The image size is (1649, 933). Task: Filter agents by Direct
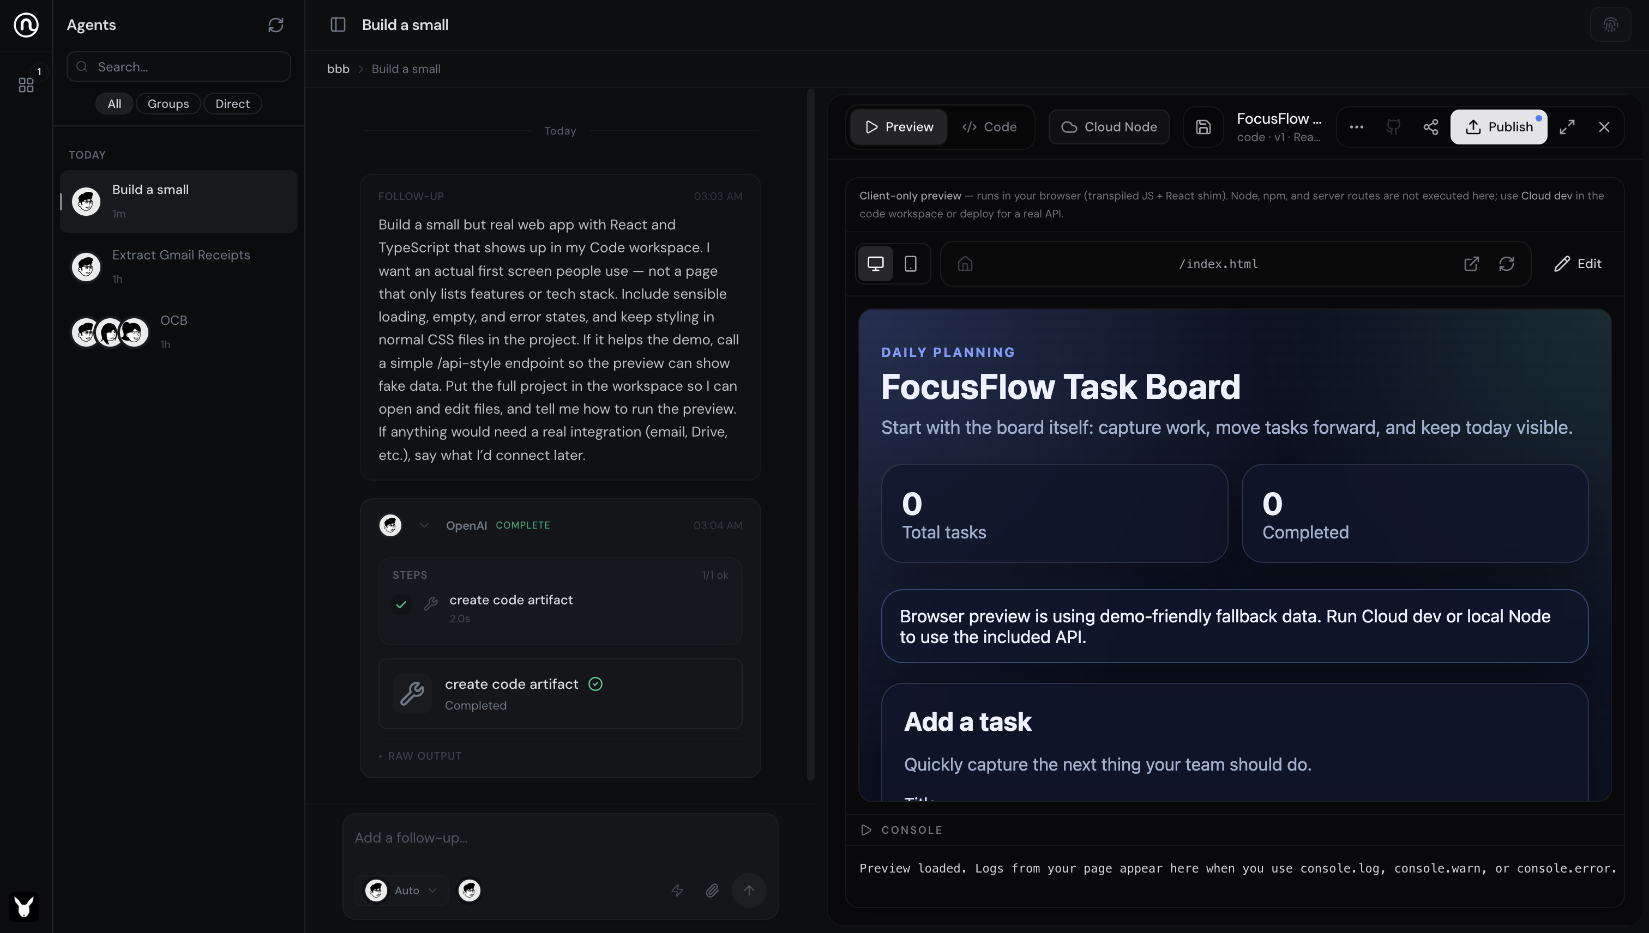232,104
